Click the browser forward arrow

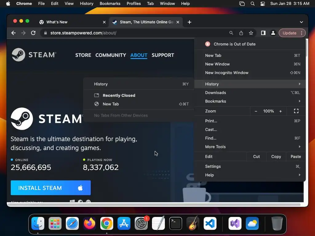point(23,33)
